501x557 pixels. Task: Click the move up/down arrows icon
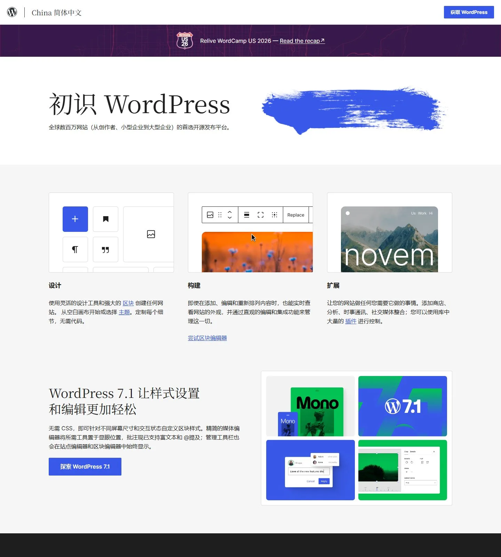click(230, 215)
